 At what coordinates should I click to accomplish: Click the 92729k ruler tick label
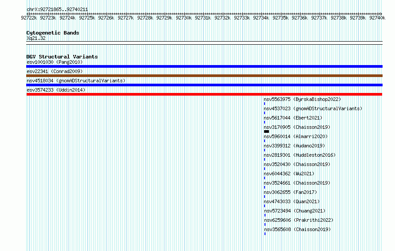pyautogui.click(x=164, y=18)
